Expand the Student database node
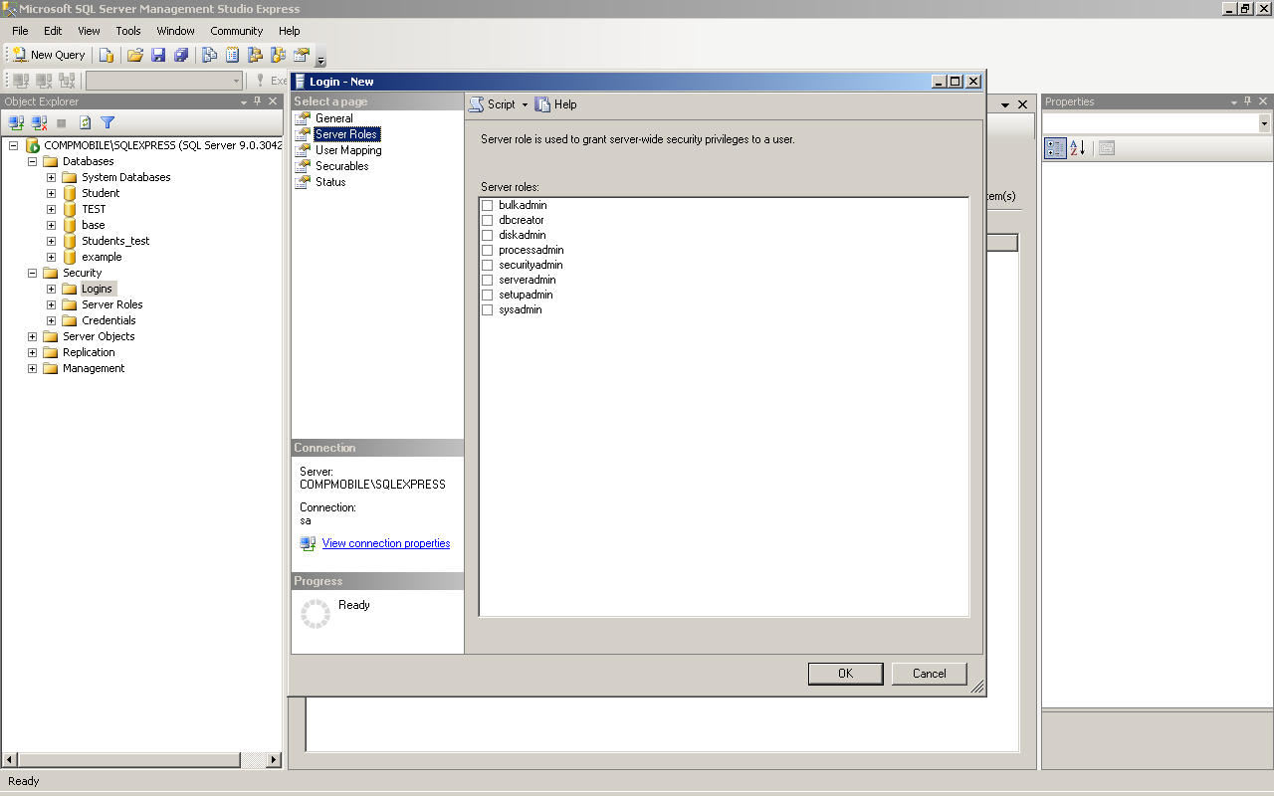The height and width of the screenshot is (796, 1274). click(x=51, y=193)
